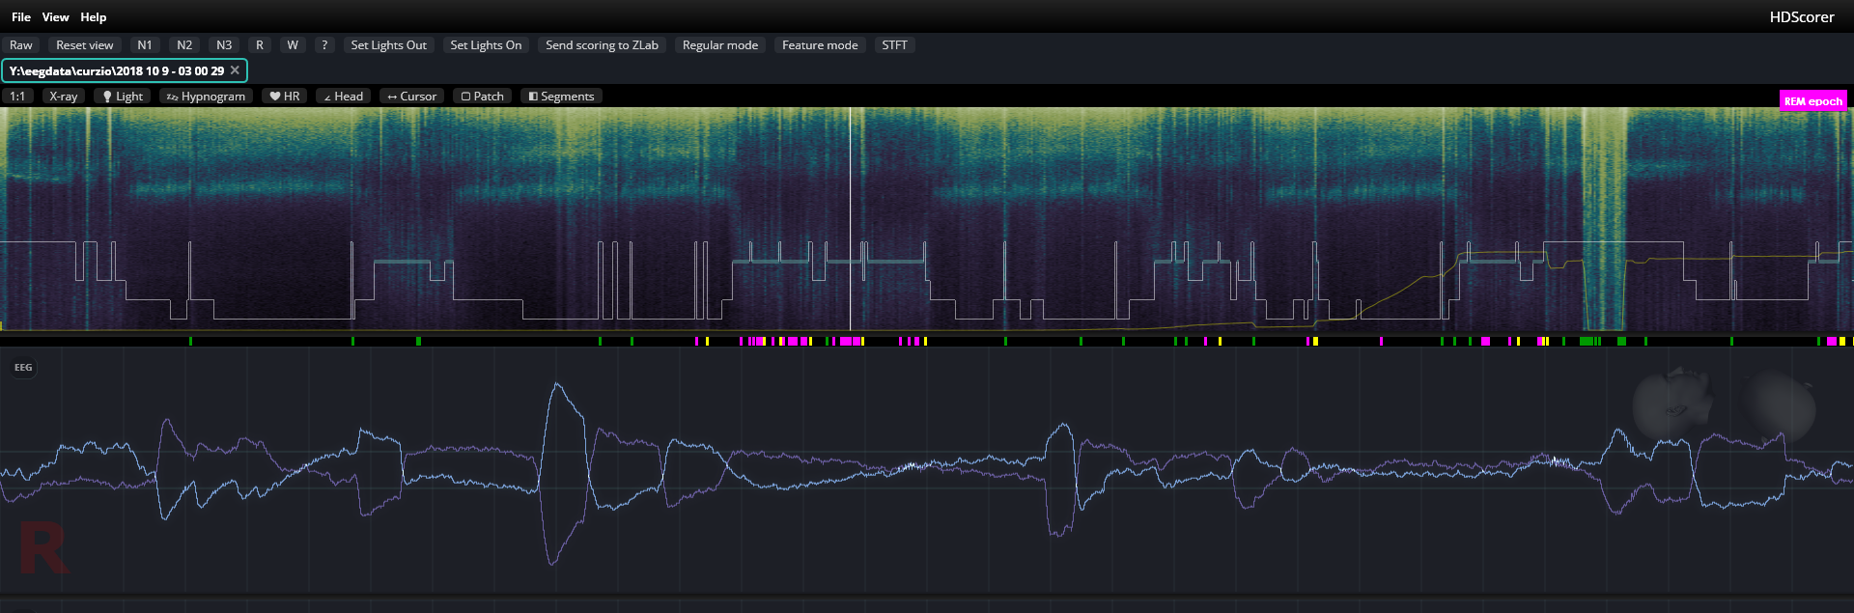Switch to Regular mode
The width and height of the screenshot is (1854, 613).
[x=719, y=45]
